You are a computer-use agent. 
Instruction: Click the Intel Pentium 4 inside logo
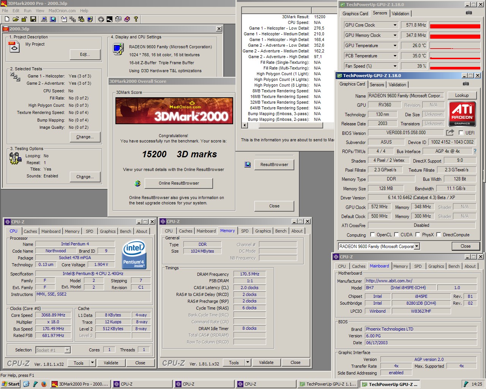[x=134, y=255]
